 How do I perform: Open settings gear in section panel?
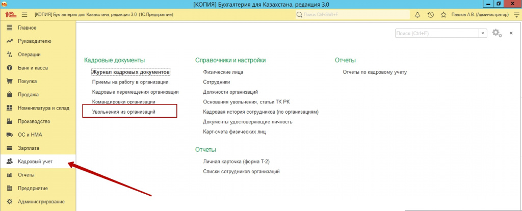coord(497,33)
